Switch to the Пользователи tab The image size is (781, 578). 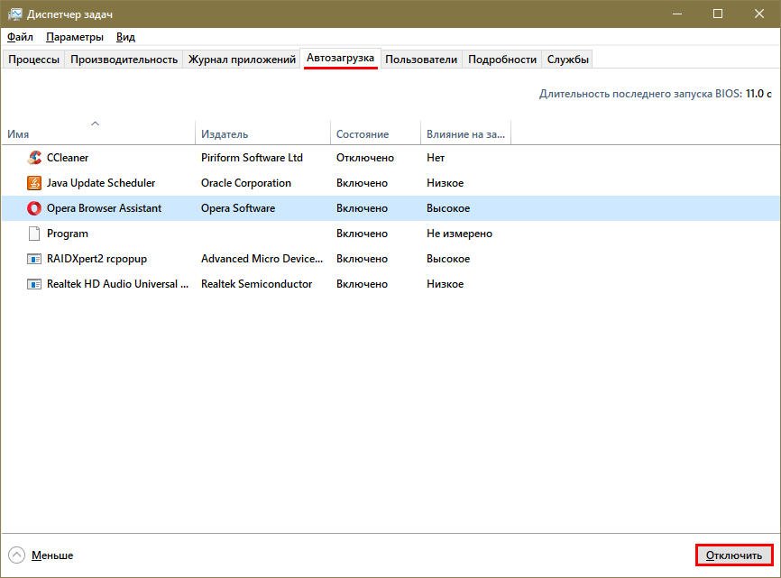(421, 60)
